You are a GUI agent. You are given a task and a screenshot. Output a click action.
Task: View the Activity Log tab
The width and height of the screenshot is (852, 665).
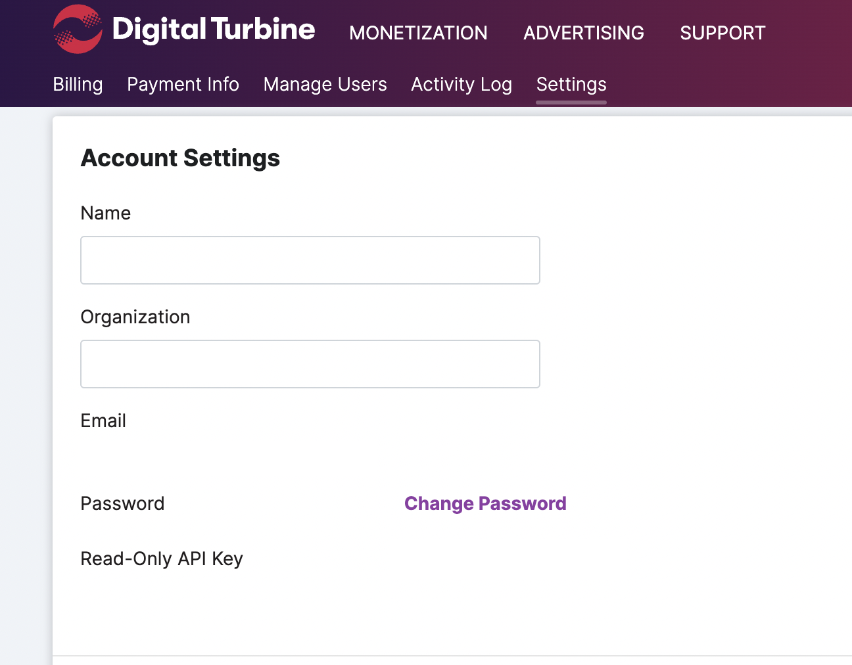pyautogui.click(x=461, y=84)
